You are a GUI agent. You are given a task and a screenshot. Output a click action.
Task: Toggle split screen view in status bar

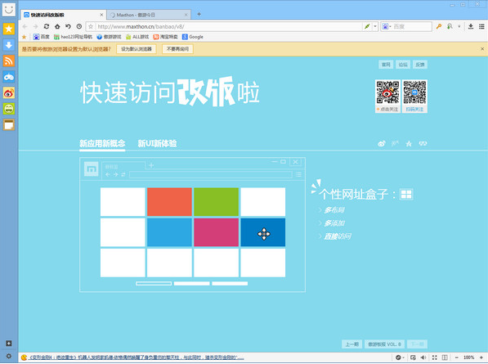point(445,357)
